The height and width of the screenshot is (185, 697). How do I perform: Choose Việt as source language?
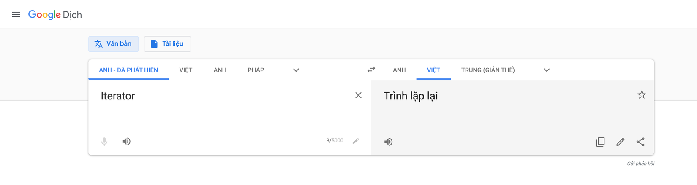click(x=185, y=70)
